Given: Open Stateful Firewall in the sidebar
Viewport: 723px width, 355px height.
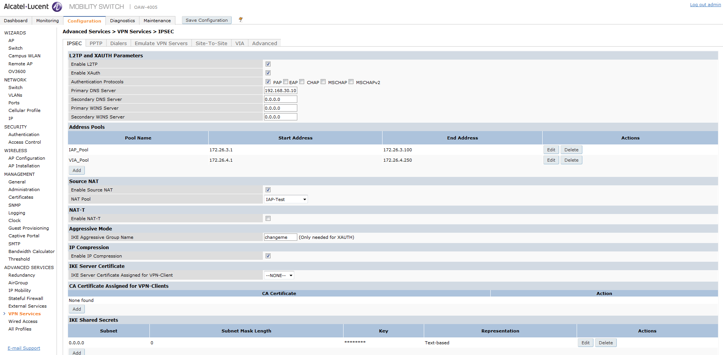Looking at the screenshot, I should coord(26,298).
